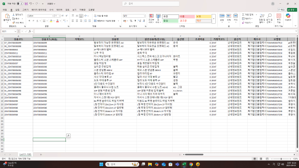299x168 pixels.
Task: Toggle the AutoSave switch
Action: pyautogui.click(x=20, y=4)
